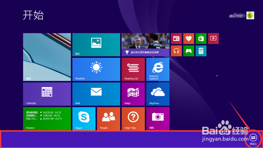Launch the Maps tile
Image resolution: width=263 pixels, height=148 pixels.
pyautogui.click(x=133, y=94)
